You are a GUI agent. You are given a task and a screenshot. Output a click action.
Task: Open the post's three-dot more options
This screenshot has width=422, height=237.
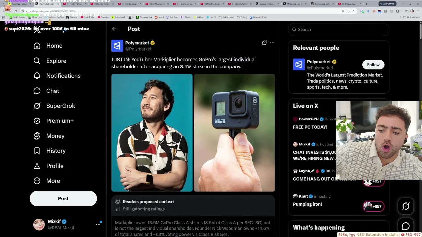272,43
